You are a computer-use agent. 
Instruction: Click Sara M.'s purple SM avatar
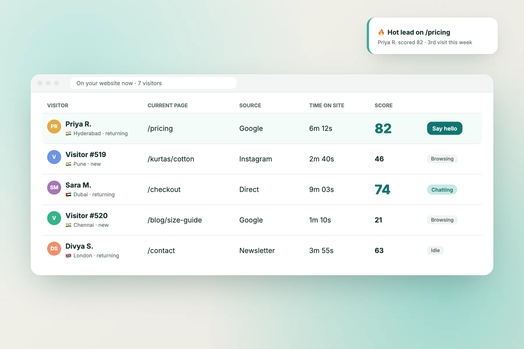pos(54,188)
